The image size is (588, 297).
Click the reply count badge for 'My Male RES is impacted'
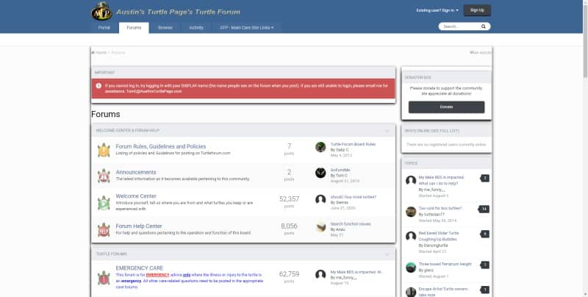point(484,178)
